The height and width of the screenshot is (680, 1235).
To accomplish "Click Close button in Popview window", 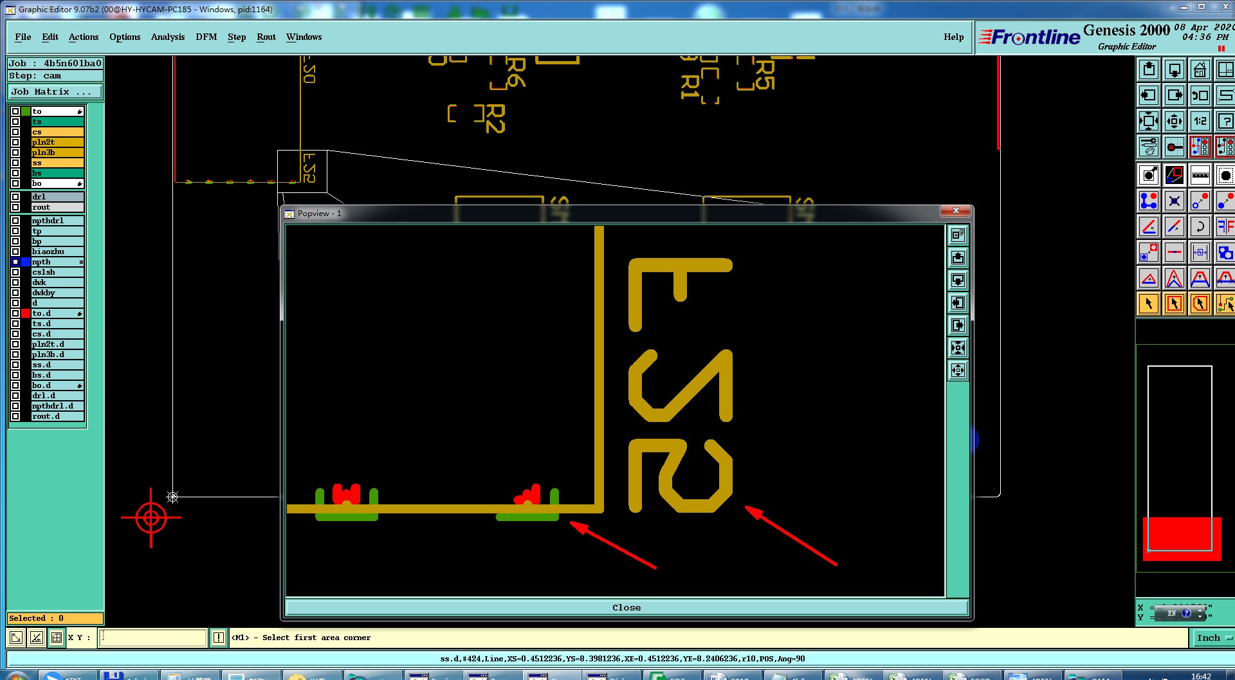I will [x=627, y=607].
